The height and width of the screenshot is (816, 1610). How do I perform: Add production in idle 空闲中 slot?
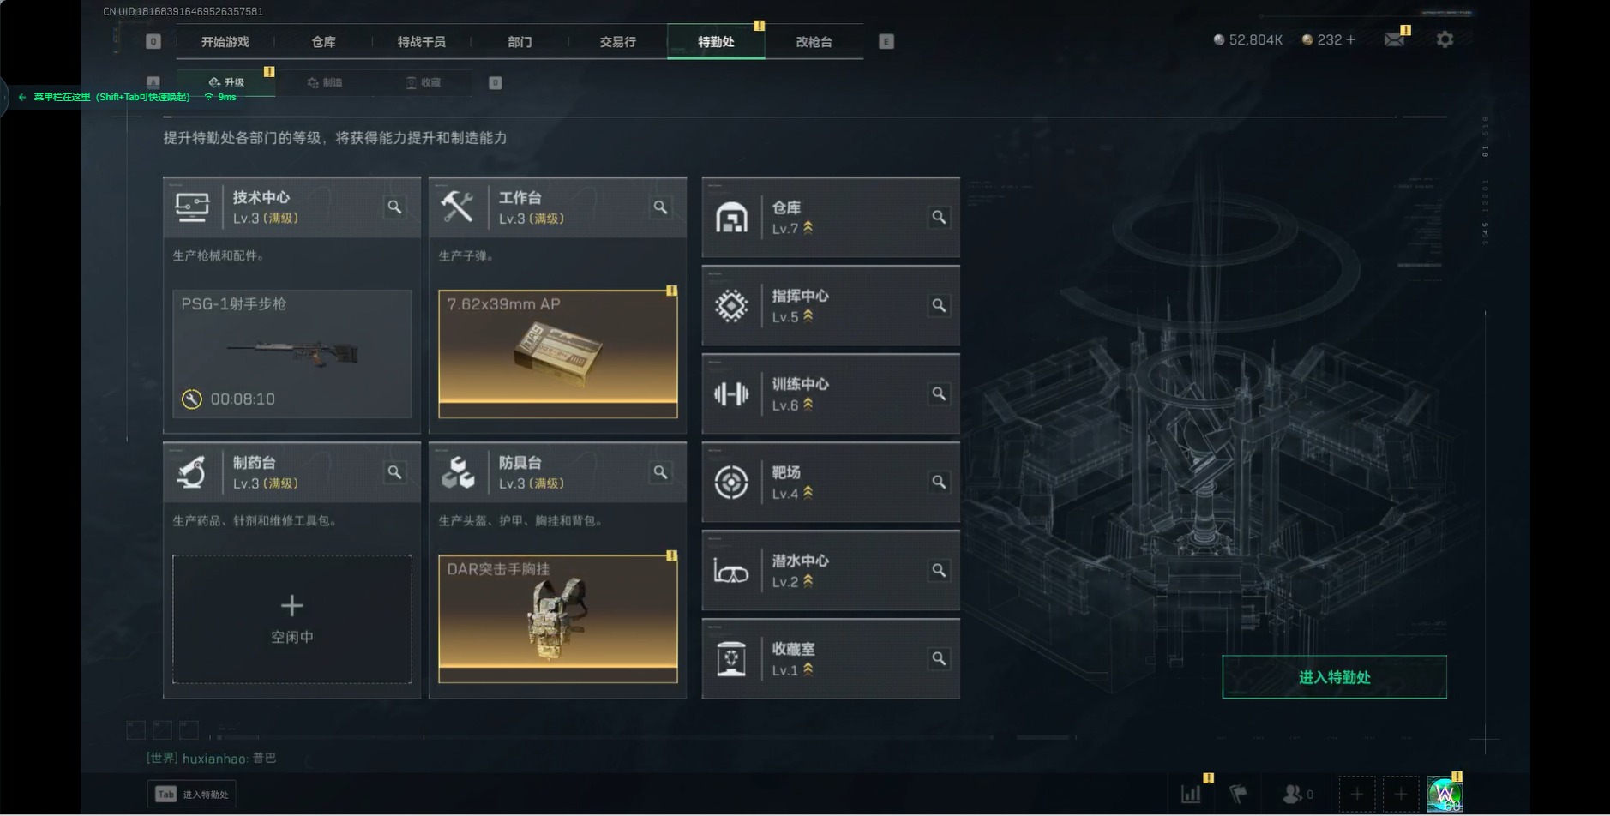tap(291, 619)
